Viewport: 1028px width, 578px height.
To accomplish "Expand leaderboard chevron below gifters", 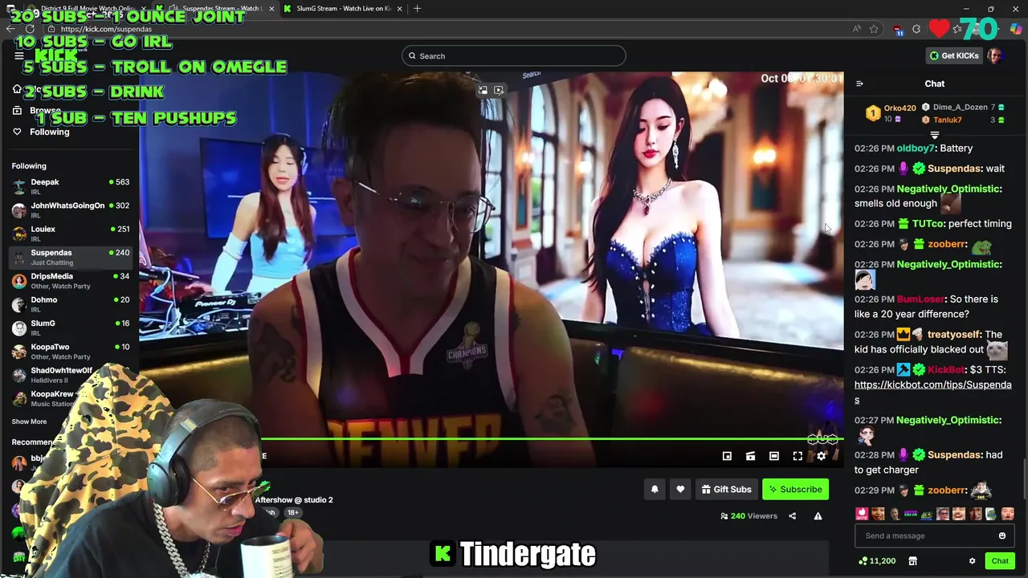I will (x=934, y=135).
